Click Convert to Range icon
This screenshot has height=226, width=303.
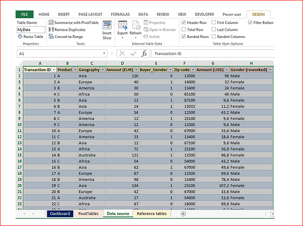click(51, 37)
